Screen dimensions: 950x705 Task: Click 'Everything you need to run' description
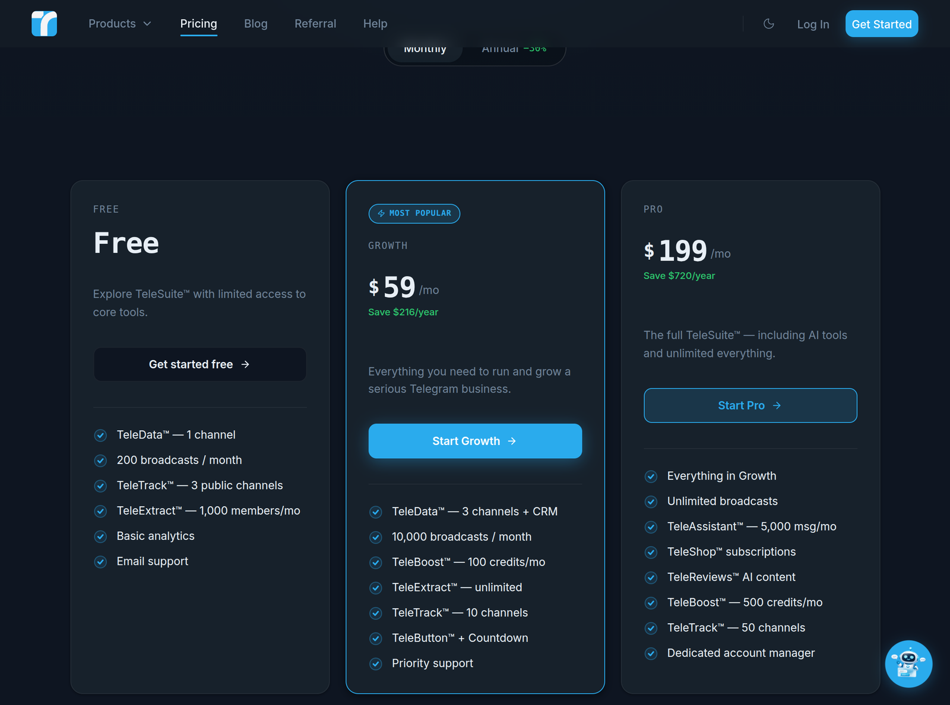(x=469, y=380)
